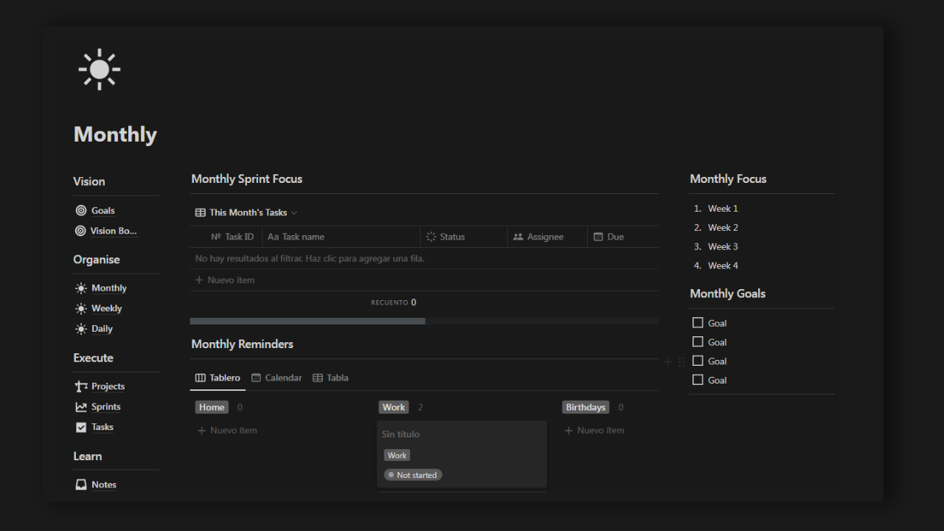Click the Sprints chart icon
This screenshot has height=531, width=944.
tap(81, 406)
